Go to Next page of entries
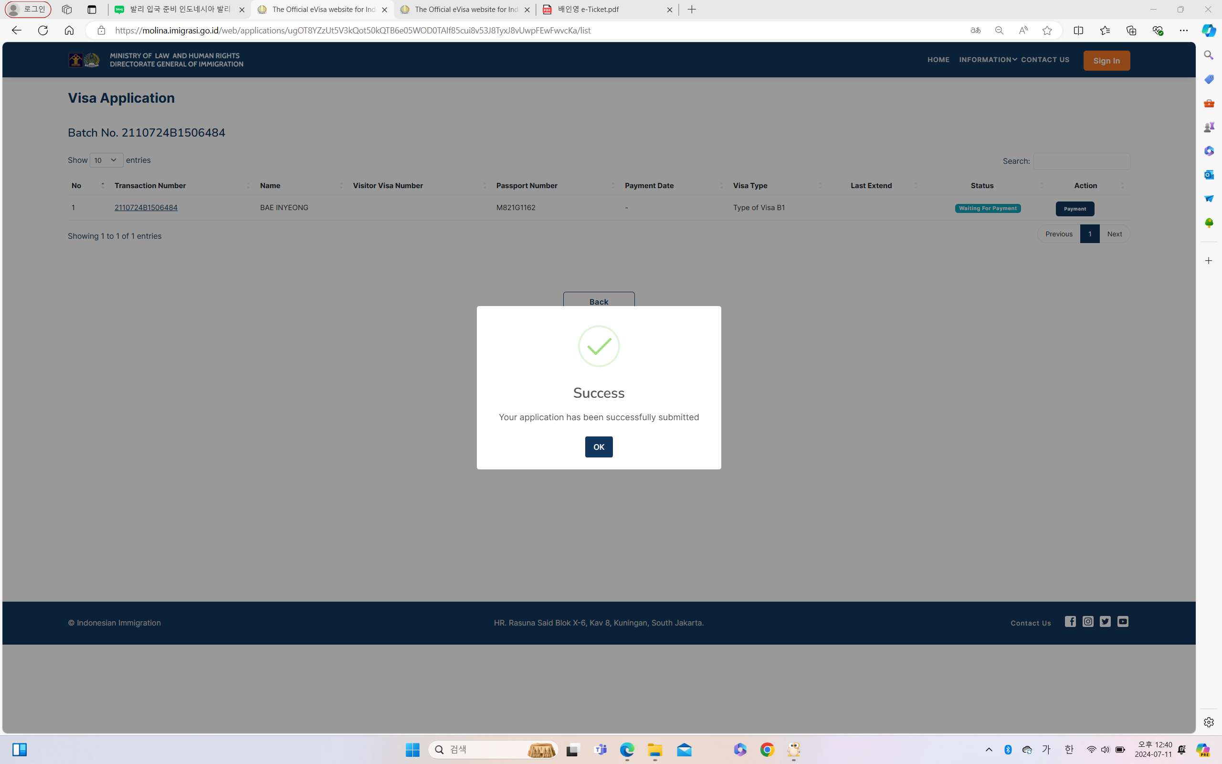 (x=1114, y=234)
